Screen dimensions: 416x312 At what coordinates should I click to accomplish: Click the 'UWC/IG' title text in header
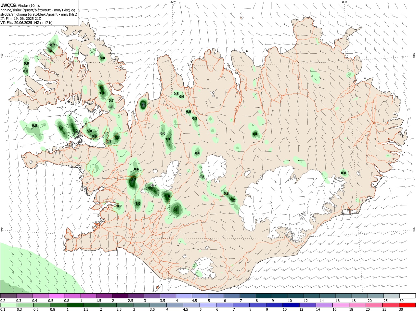[x=8, y=5]
